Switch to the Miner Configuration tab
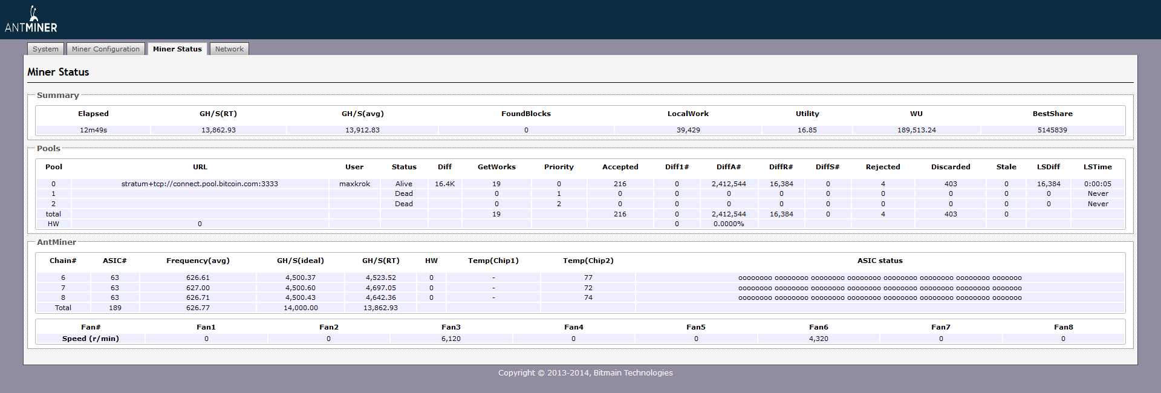Viewport: 1161px width, 393px height. pos(105,49)
